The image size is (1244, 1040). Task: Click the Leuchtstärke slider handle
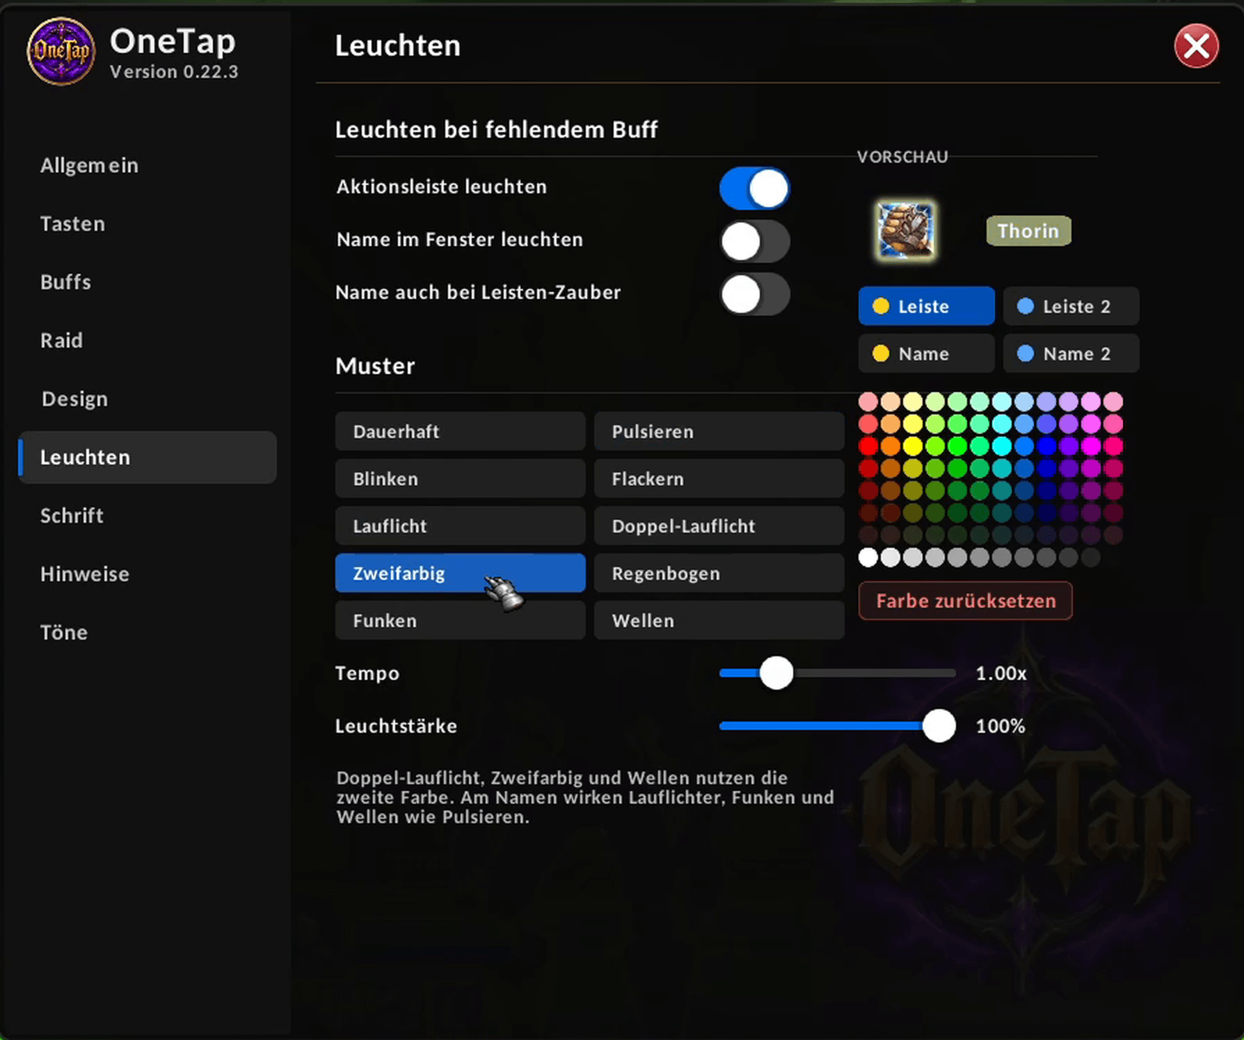tap(939, 726)
